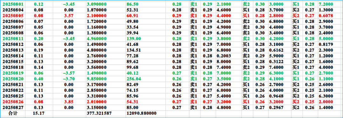Select the green value 139.00
This screenshot has width=343, height=118.
pyautogui.click(x=134, y=39)
